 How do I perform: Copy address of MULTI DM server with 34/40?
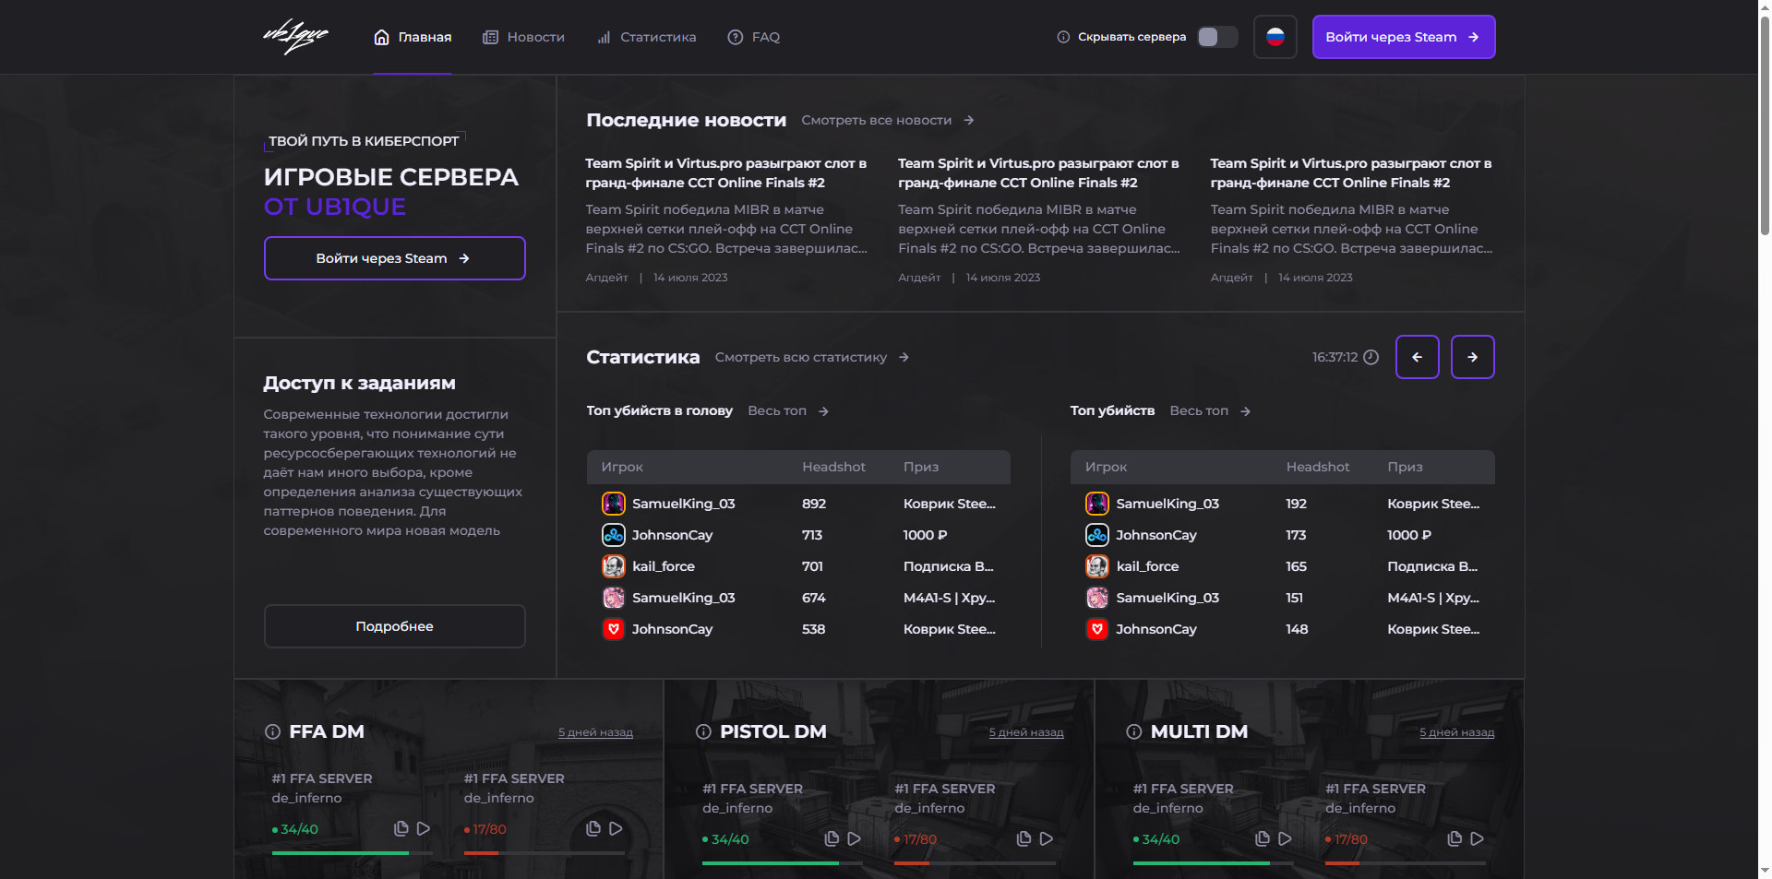point(1263,838)
